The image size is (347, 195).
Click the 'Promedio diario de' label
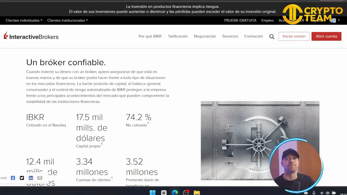pyautogui.click(x=143, y=180)
